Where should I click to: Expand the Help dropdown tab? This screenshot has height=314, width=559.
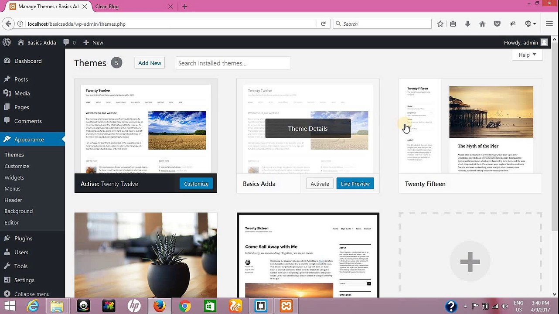tap(527, 55)
